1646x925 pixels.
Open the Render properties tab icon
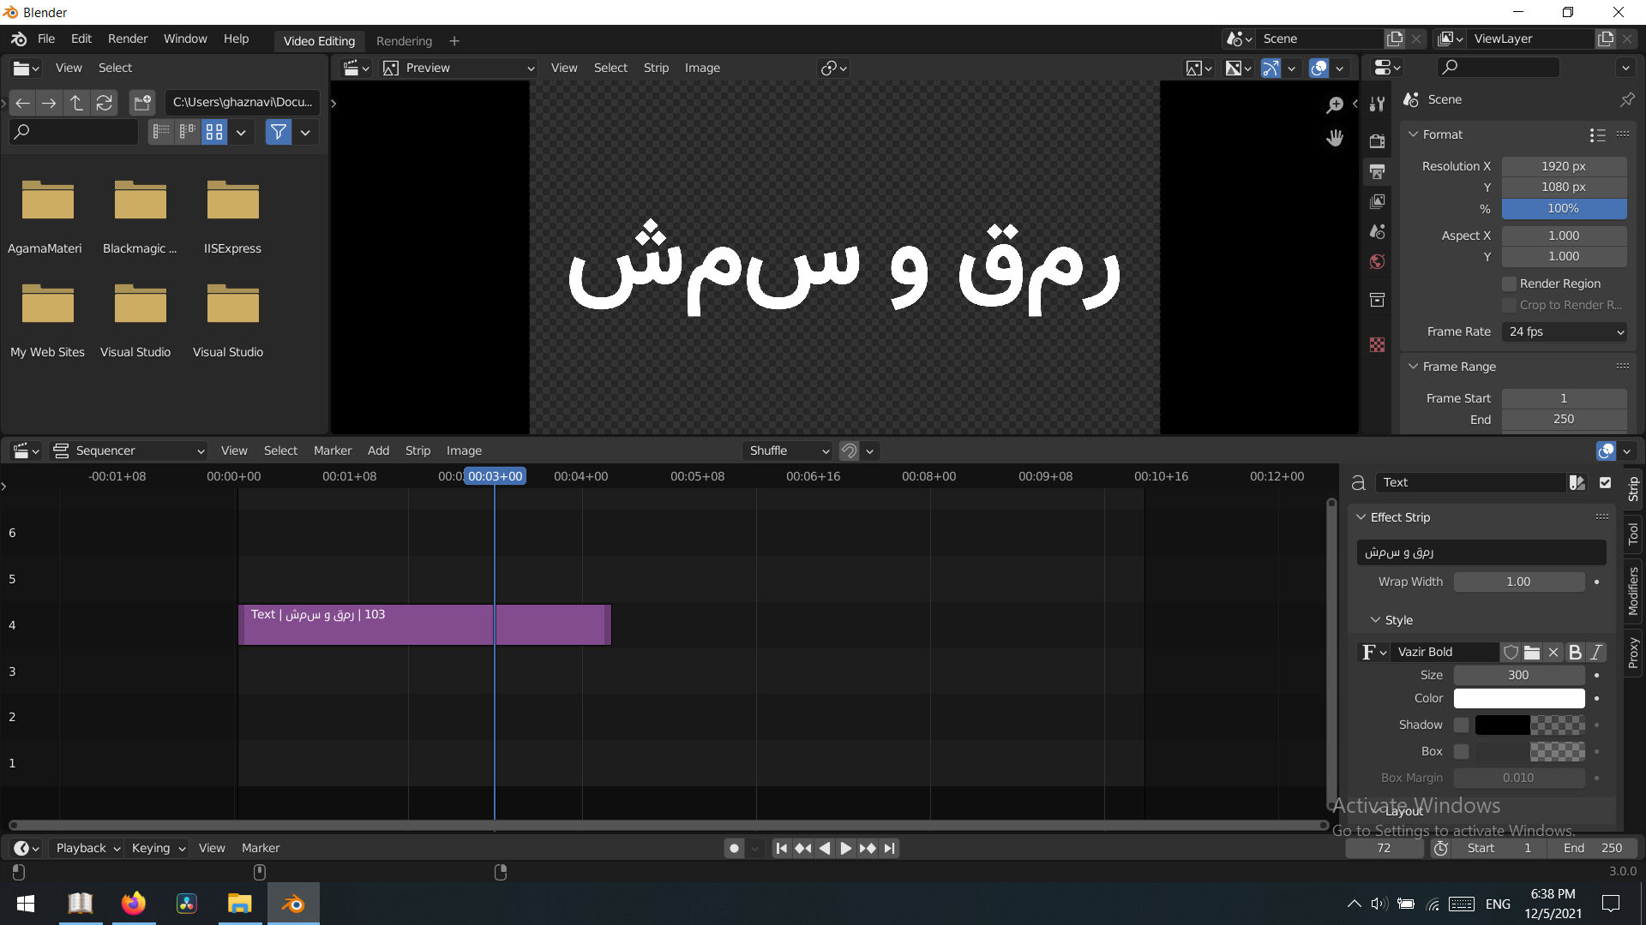pos(1377,141)
